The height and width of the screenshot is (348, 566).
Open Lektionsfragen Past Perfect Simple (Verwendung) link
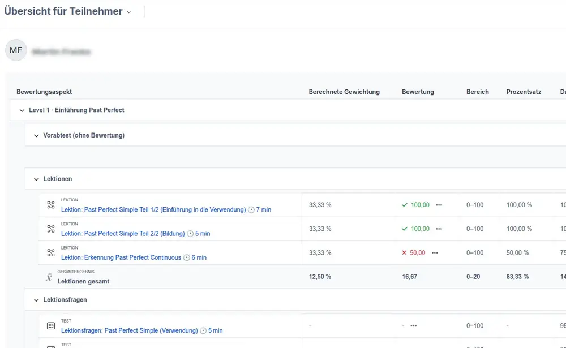pos(129,331)
